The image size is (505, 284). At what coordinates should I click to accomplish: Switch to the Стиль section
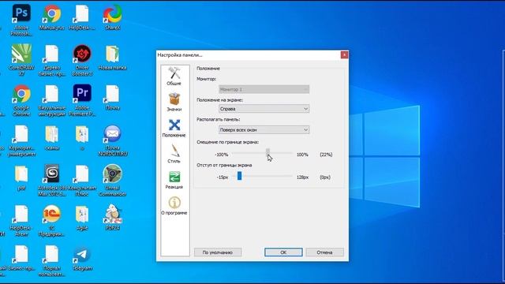(174, 154)
